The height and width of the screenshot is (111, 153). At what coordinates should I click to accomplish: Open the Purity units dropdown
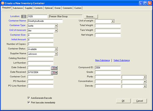coord(145,77)
